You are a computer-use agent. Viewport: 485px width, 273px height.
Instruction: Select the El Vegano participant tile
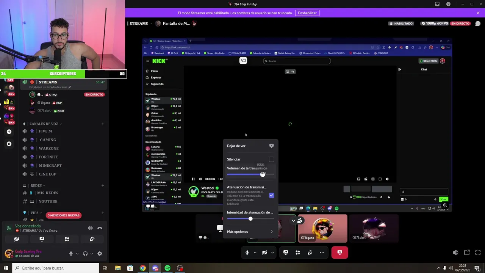click(322, 228)
